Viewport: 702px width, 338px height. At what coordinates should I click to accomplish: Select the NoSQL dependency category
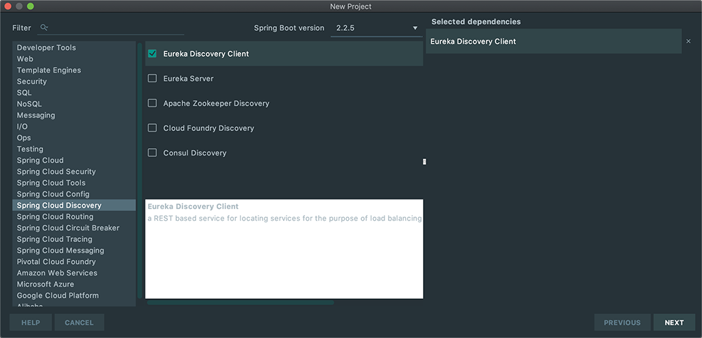pyautogui.click(x=29, y=104)
